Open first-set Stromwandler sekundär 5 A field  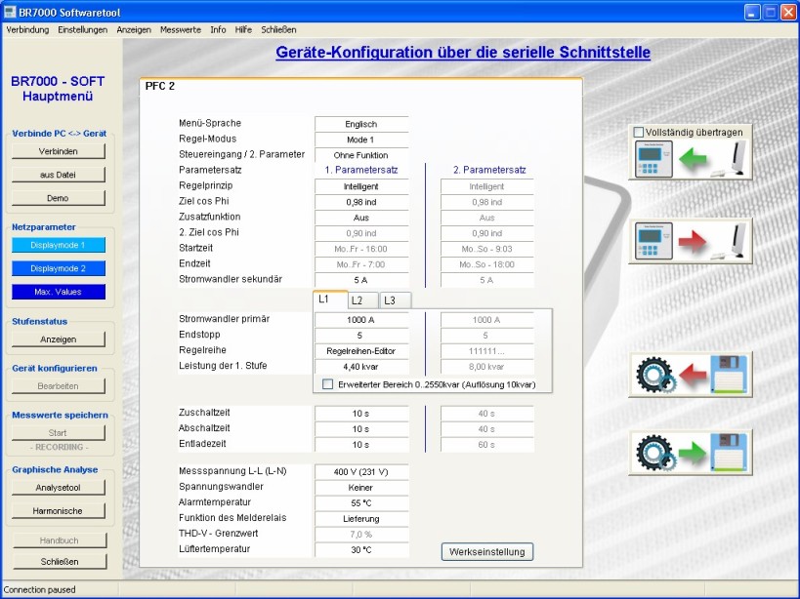pos(361,280)
